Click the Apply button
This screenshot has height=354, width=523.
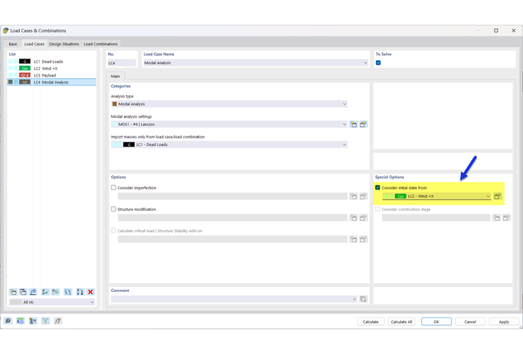coord(504,322)
